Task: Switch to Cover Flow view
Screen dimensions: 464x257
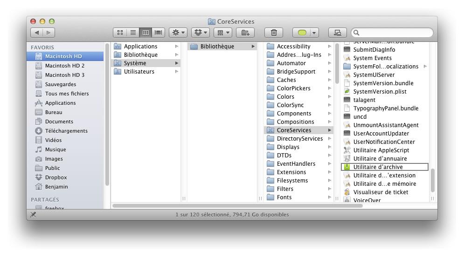Action: point(159,33)
